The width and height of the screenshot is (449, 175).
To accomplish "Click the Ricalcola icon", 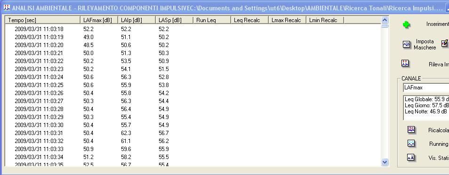I will point(411,130).
